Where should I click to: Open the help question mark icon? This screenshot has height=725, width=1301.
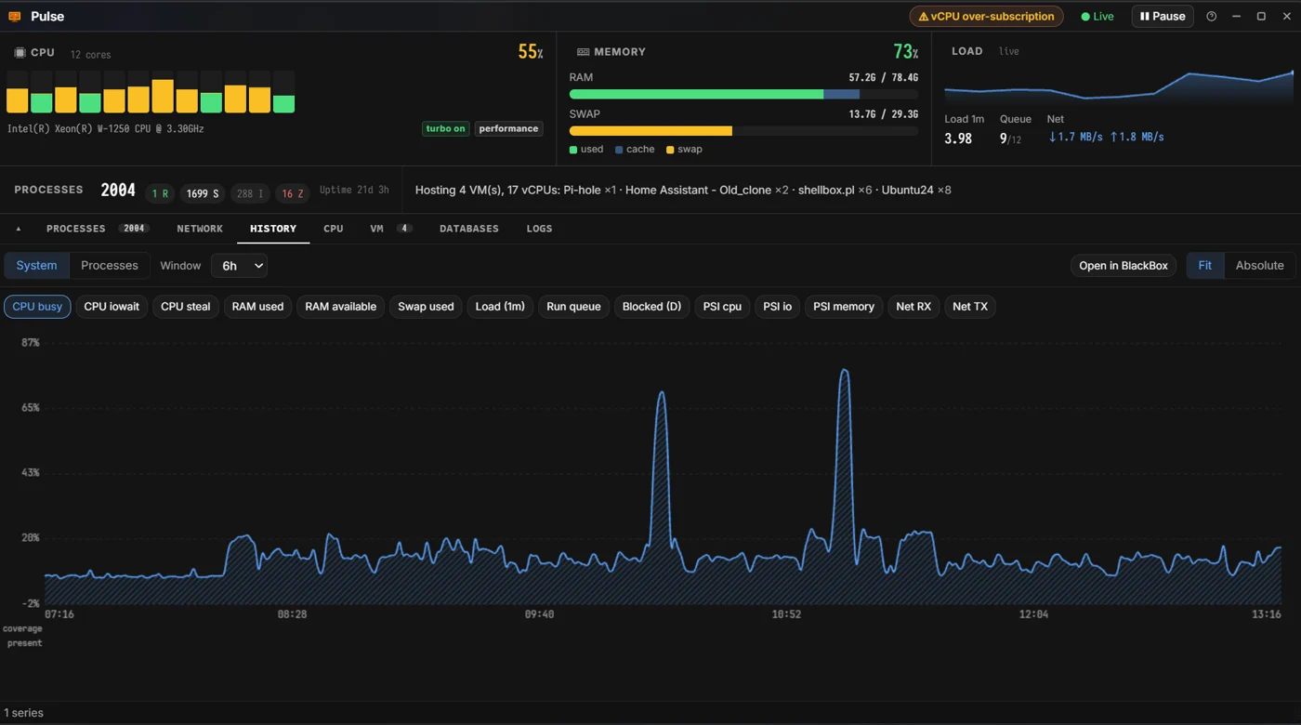point(1211,17)
